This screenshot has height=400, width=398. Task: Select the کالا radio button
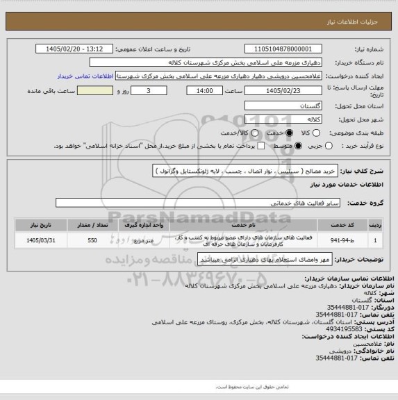(x=316, y=133)
